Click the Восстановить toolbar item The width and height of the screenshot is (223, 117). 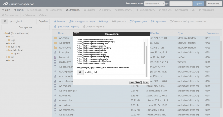123,10
